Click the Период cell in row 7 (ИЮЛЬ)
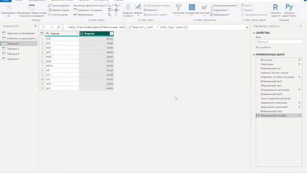The height and width of the screenshot is (173, 307). 62,66
